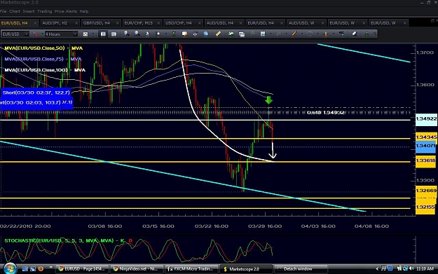Image resolution: width=438 pixels, height=274 pixels.
Task: Click the cascading windows toolbar icon
Action: (242, 34)
